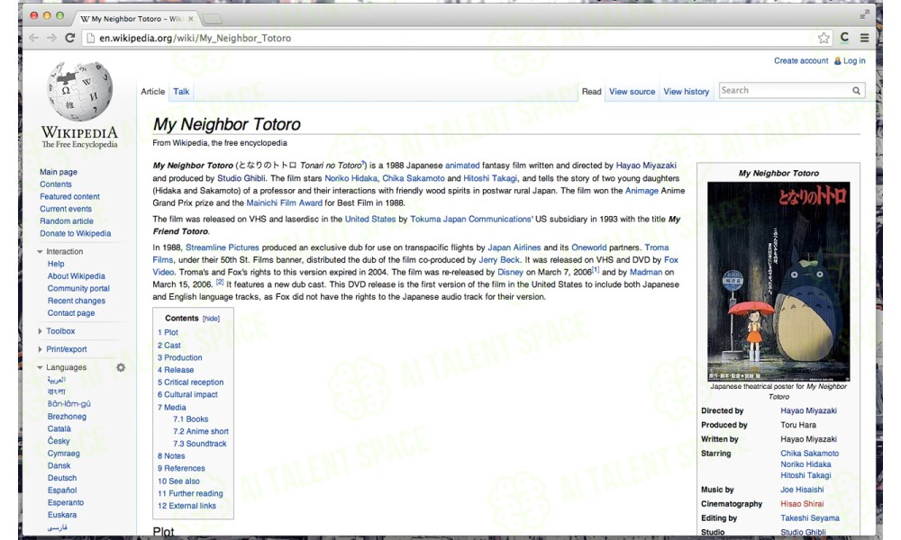901x540 pixels.
Task: Go to Main page link
Action: pyautogui.click(x=58, y=172)
